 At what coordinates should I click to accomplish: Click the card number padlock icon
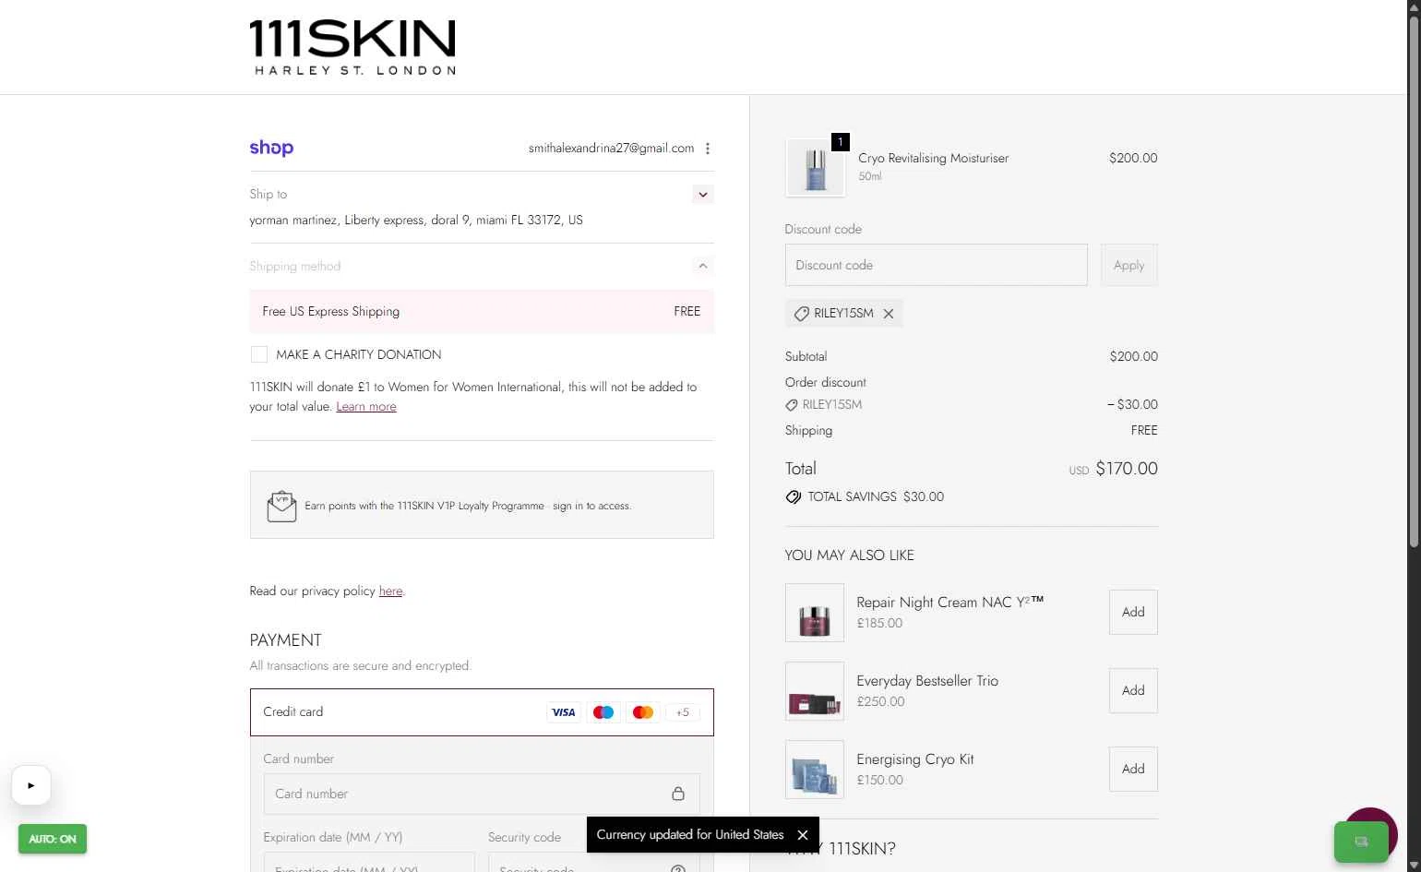click(678, 794)
